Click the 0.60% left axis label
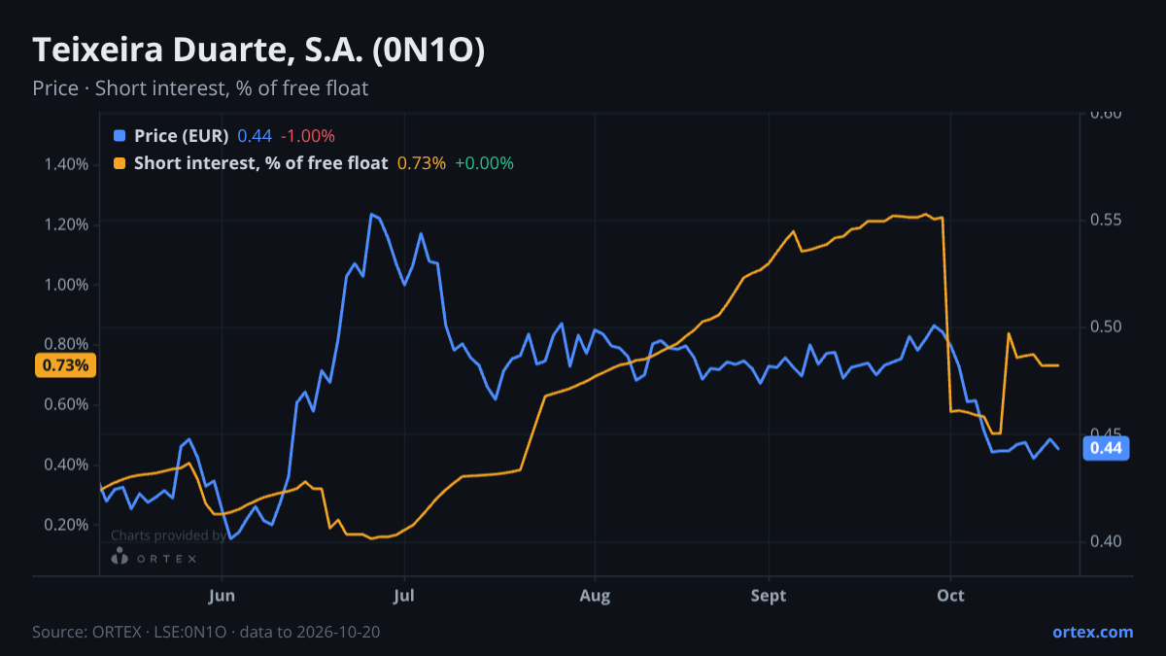Image resolution: width=1166 pixels, height=656 pixels. pos(66,404)
